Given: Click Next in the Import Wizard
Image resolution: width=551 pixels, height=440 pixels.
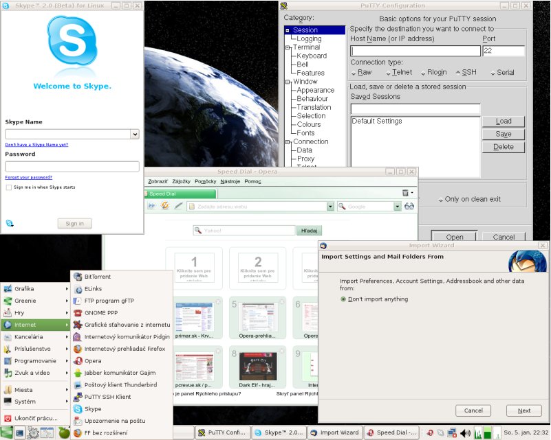Looking at the screenshot, I should [x=524, y=410].
